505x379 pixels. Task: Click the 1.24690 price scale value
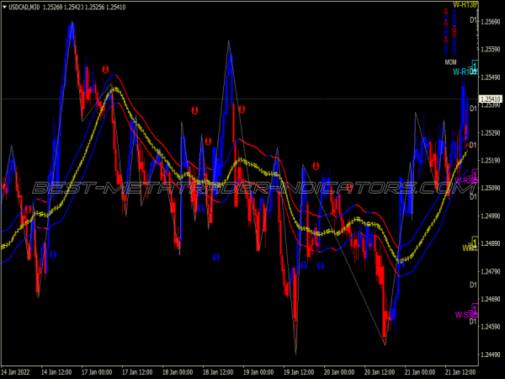coord(491,299)
